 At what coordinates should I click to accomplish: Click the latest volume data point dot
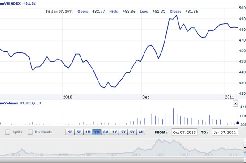point(238,123)
